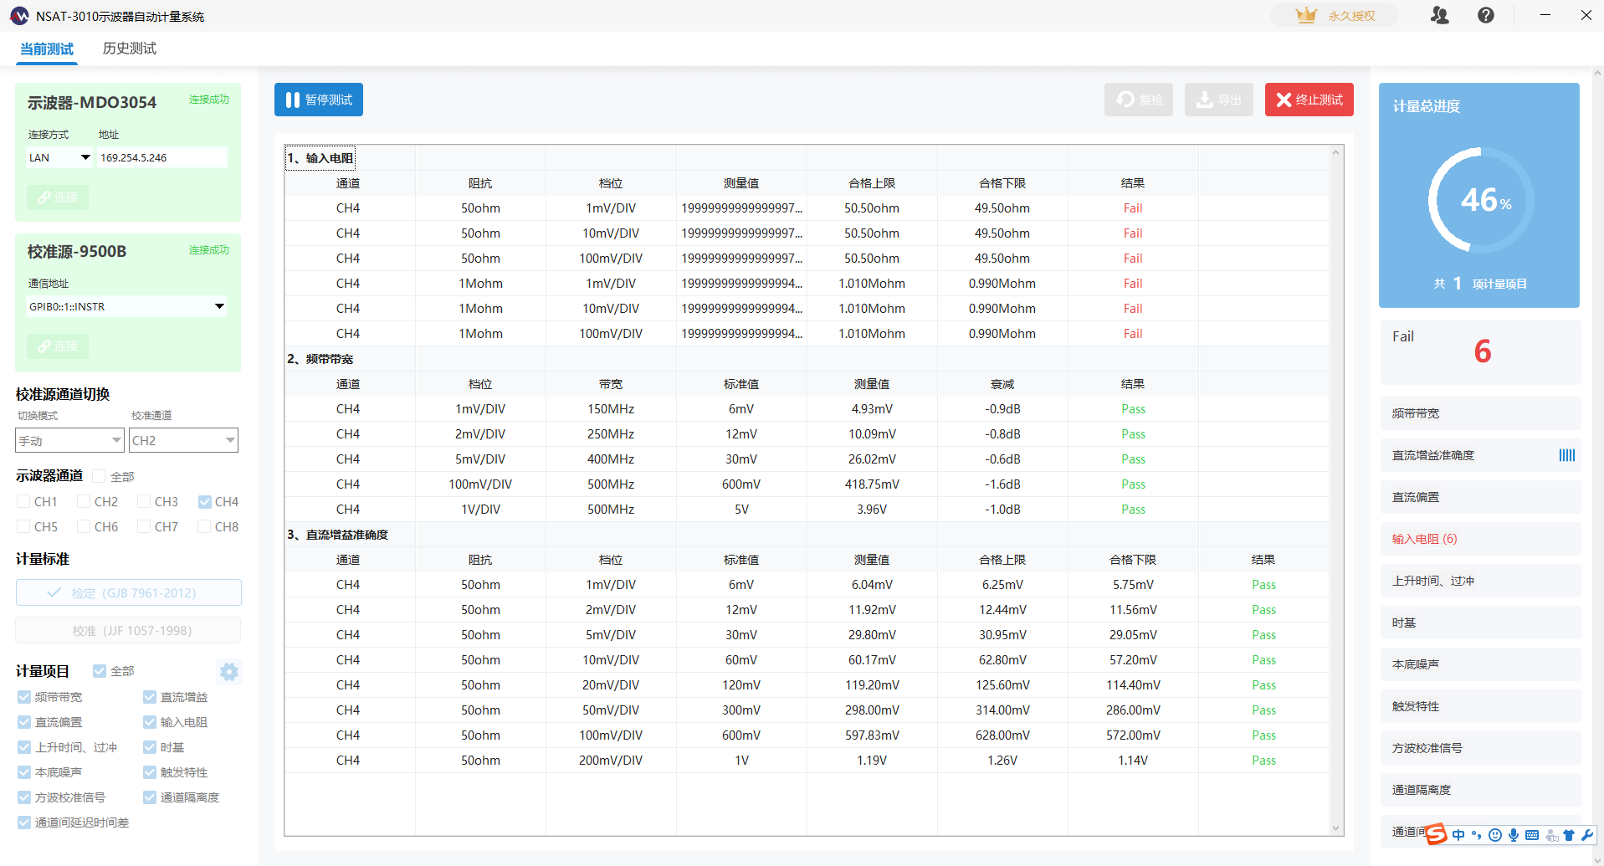Open the CH2 calibration channel dropdown
The width and height of the screenshot is (1604, 866).
[x=183, y=440]
